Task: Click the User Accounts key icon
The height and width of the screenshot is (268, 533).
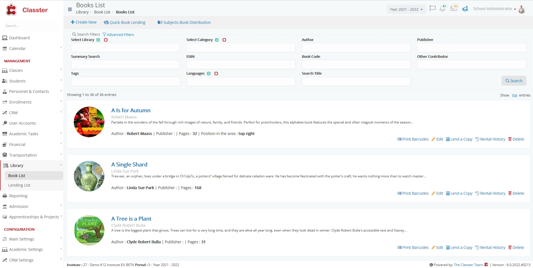Action: pos(5,123)
